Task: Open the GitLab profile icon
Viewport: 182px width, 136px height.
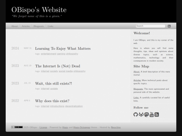Action: point(141,115)
